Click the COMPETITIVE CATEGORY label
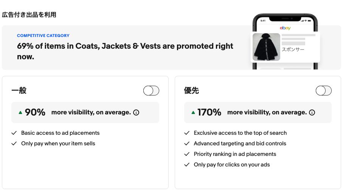The height and width of the screenshot is (191, 343). [43, 35]
